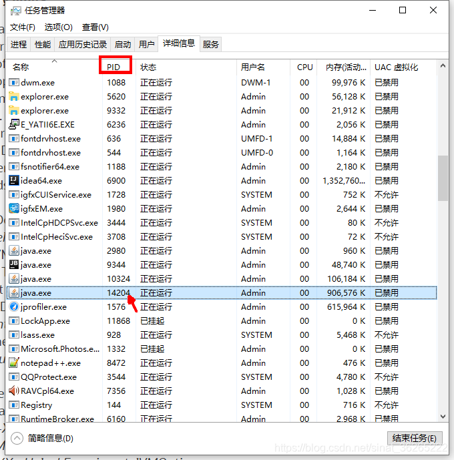Select the 详细信息 tab
The height and width of the screenshot is (460, 454).
pos(179,43)
